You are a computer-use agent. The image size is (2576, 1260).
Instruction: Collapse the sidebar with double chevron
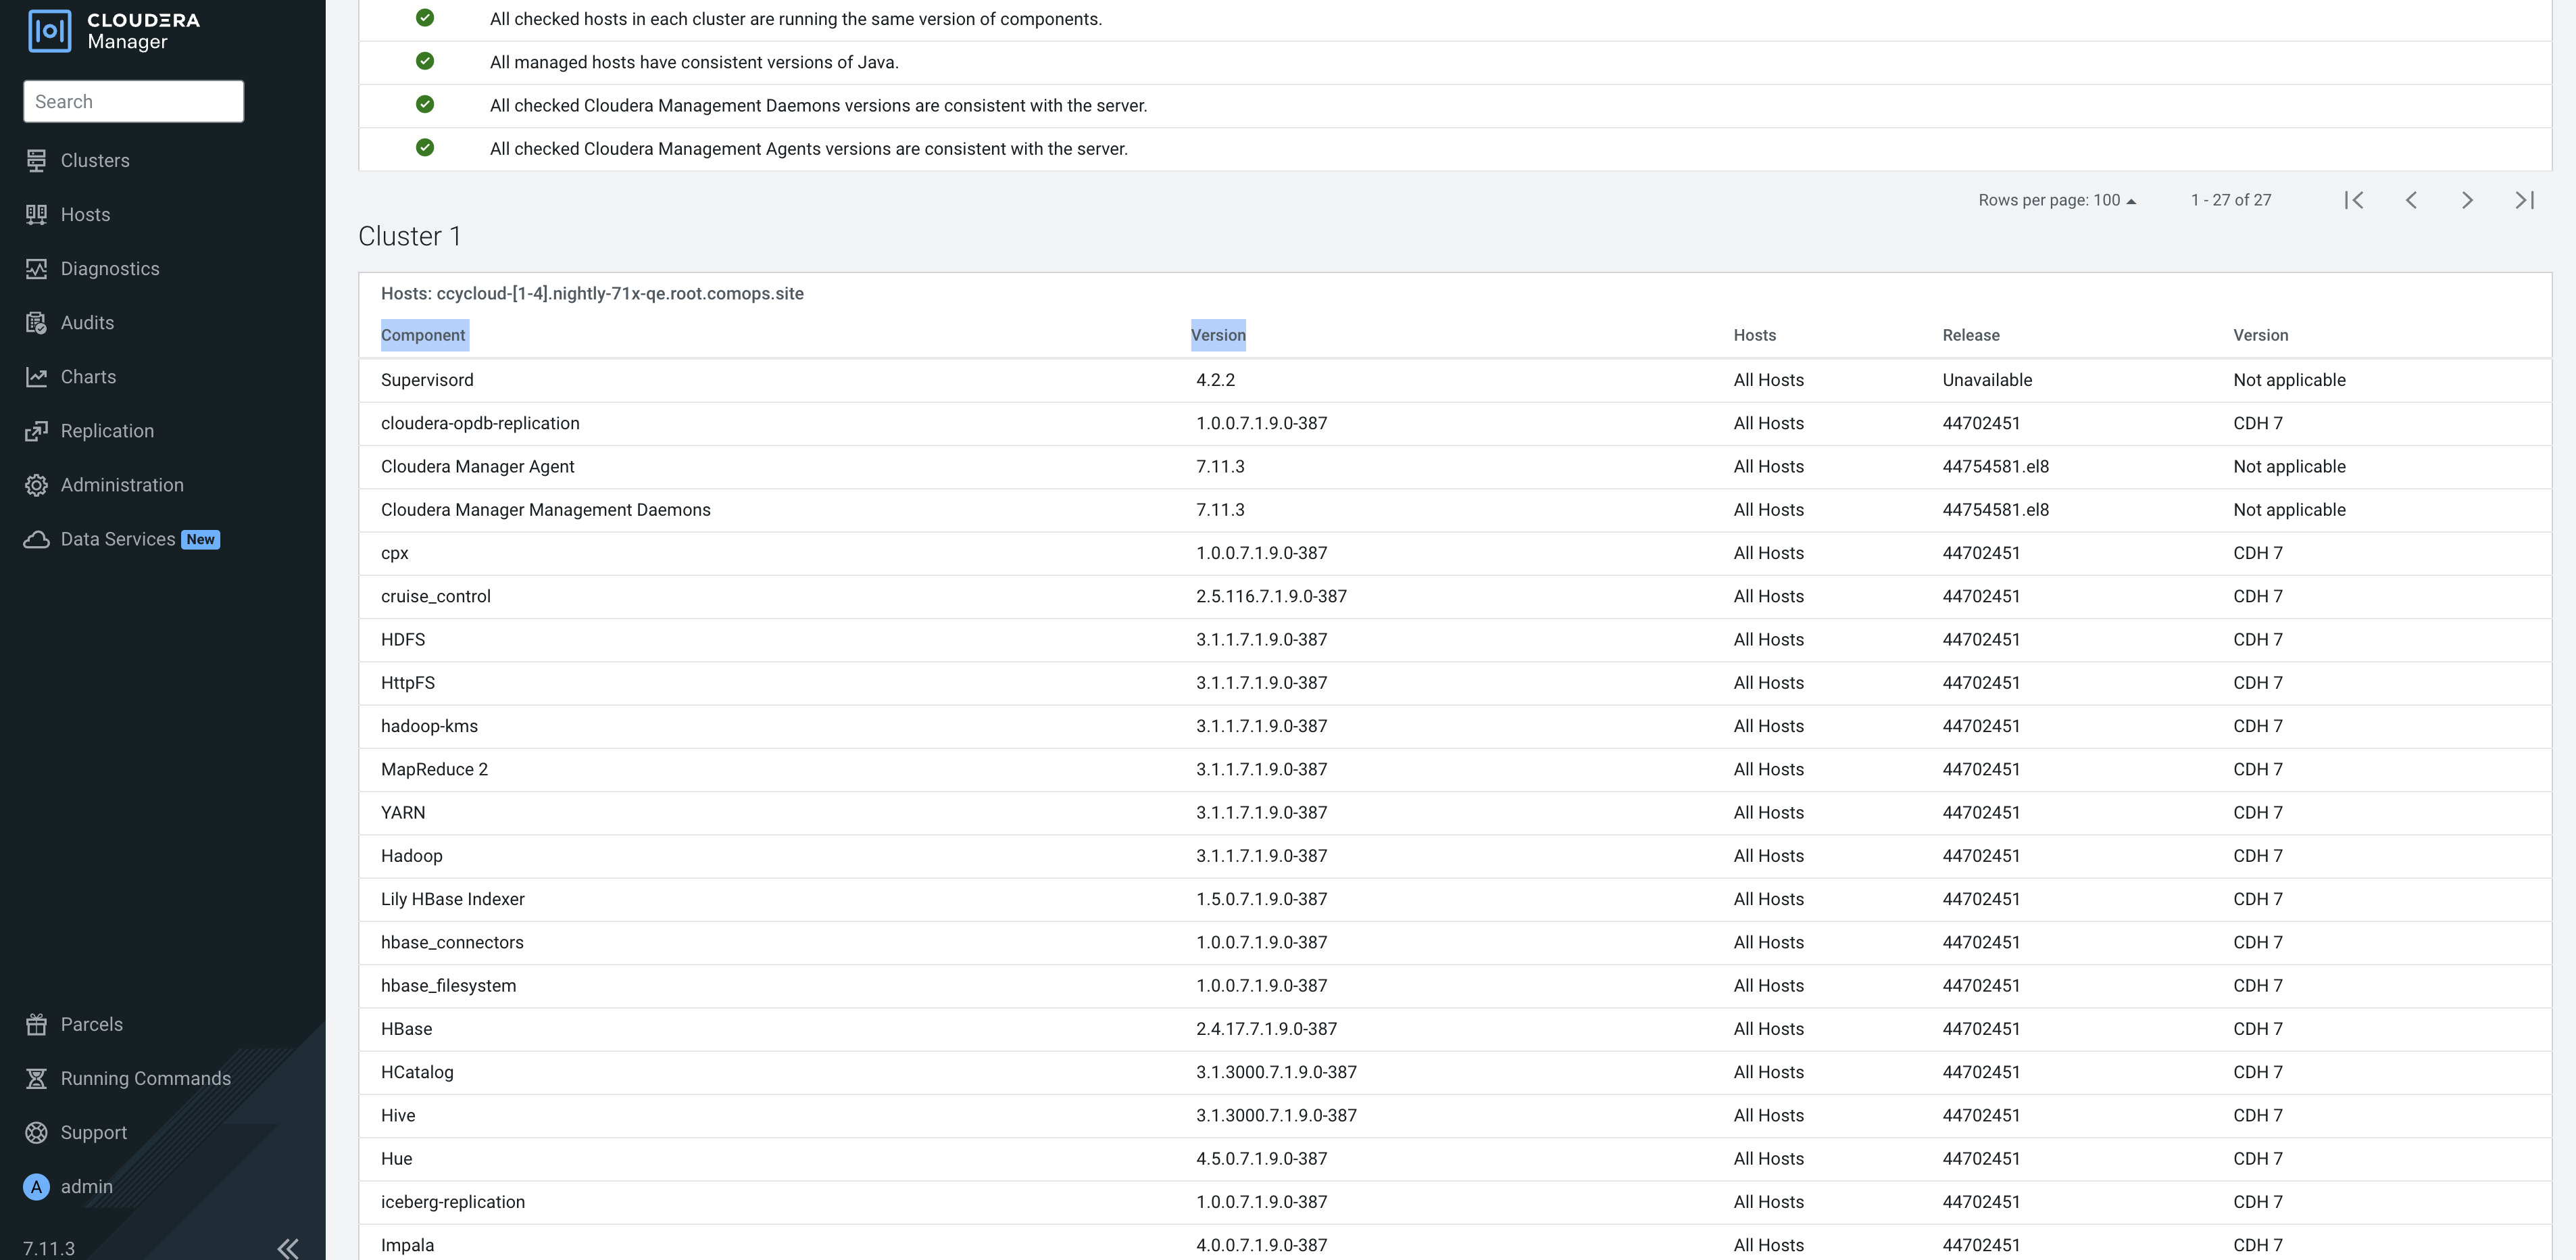tap(288, 1247)
